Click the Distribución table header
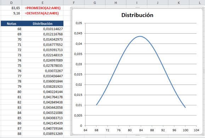This screenshot has width=205, height=138. point(42,23)
